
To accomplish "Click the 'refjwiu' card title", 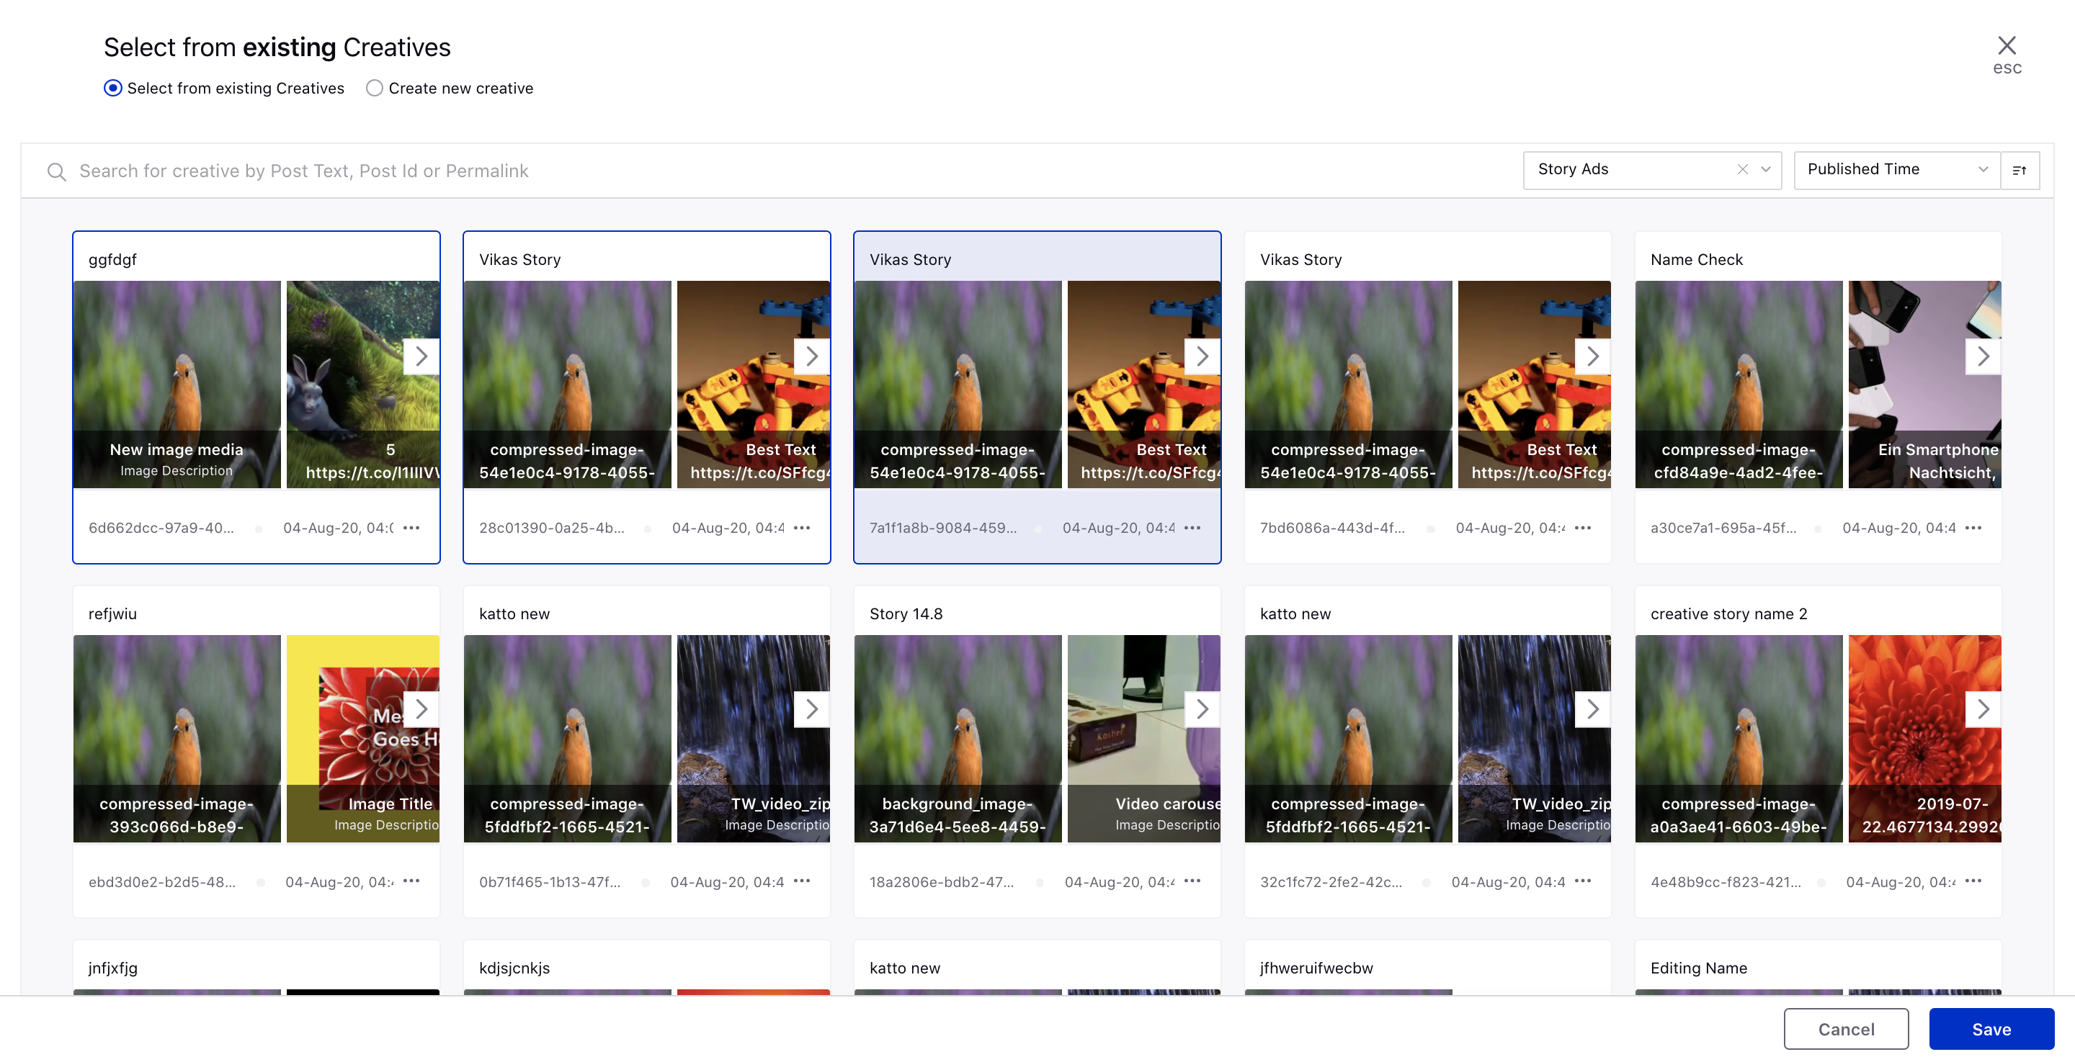I will (113, 614).
